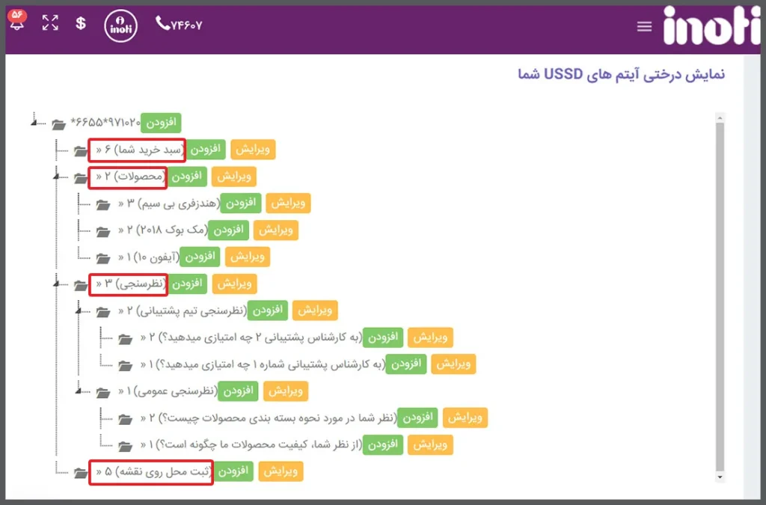Click ویرایش for مک بوک ۲۰۱۸
The width and height of the screenshot is (766, 505).
[275, 230]
